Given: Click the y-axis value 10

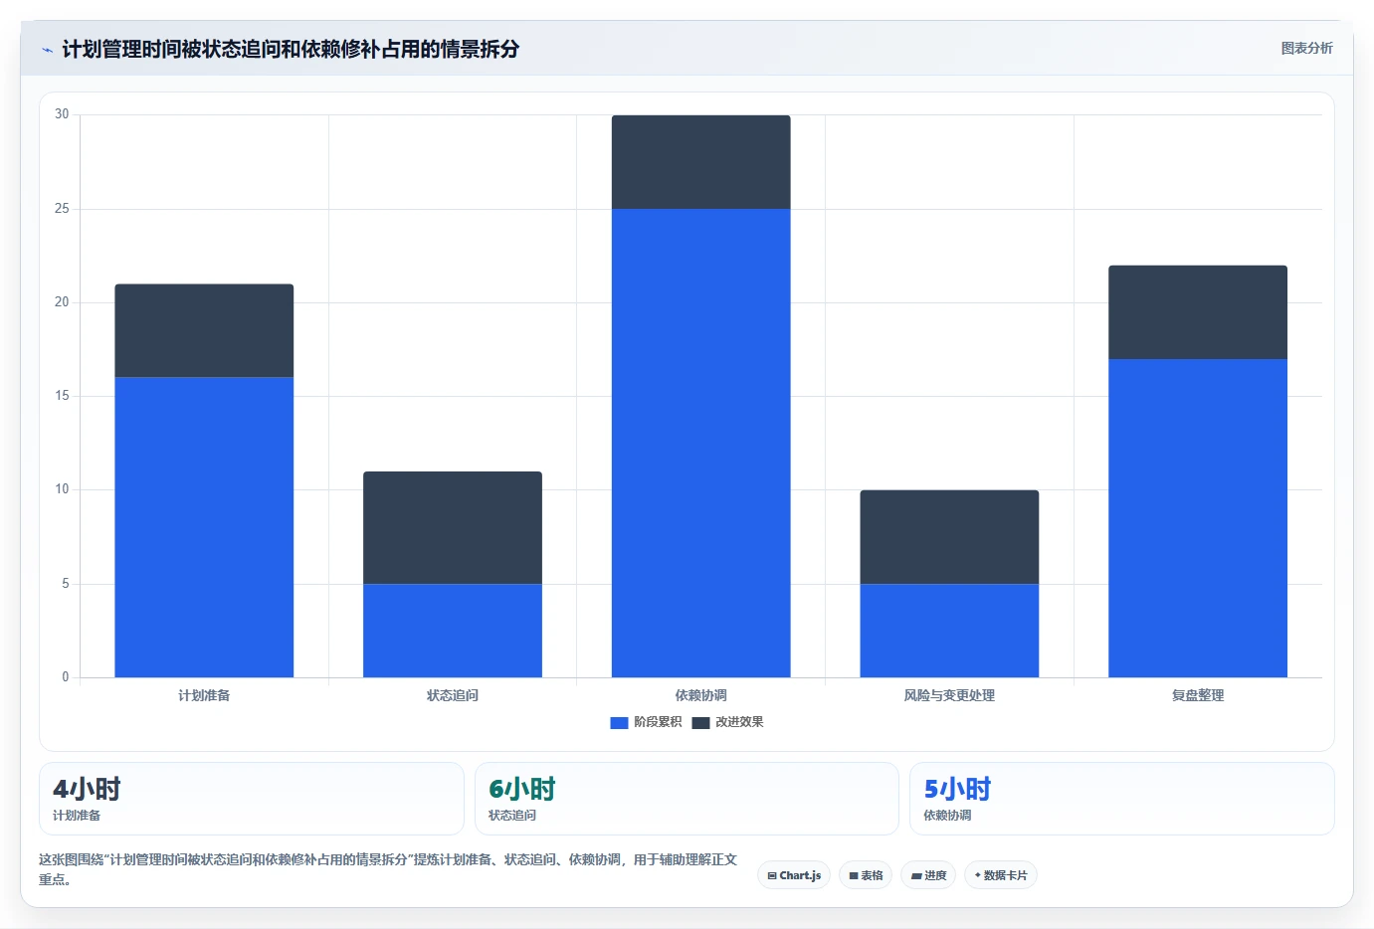Looking at the screenshot, I should point(62,489).
